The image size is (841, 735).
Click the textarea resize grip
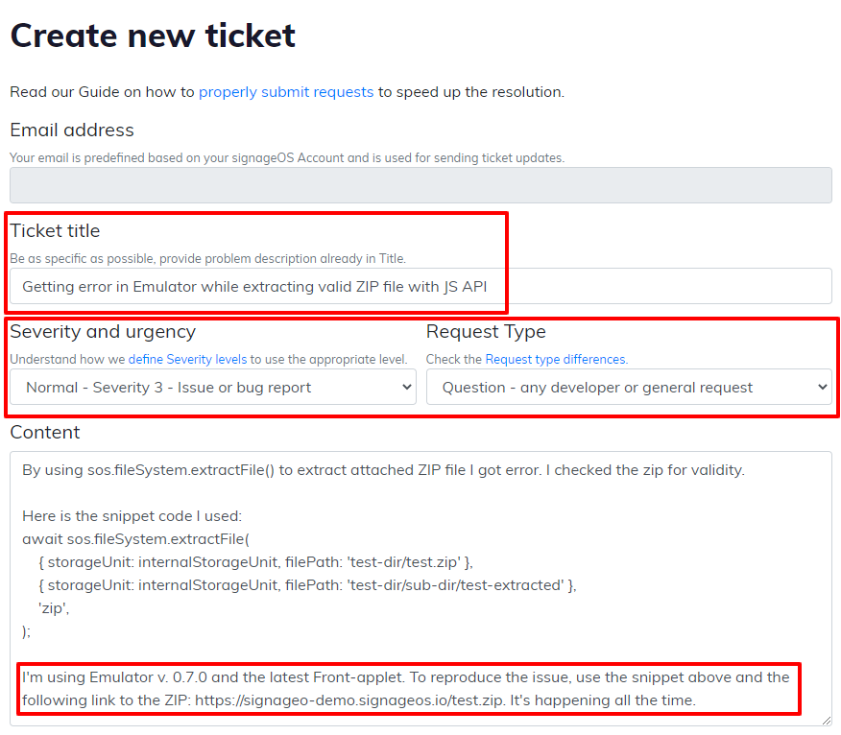tap(826, 720)
